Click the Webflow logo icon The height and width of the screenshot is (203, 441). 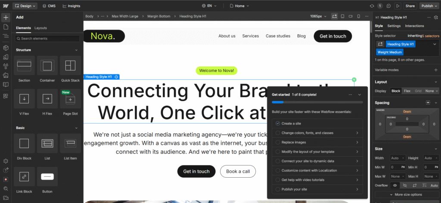click(x=6, y=6)
